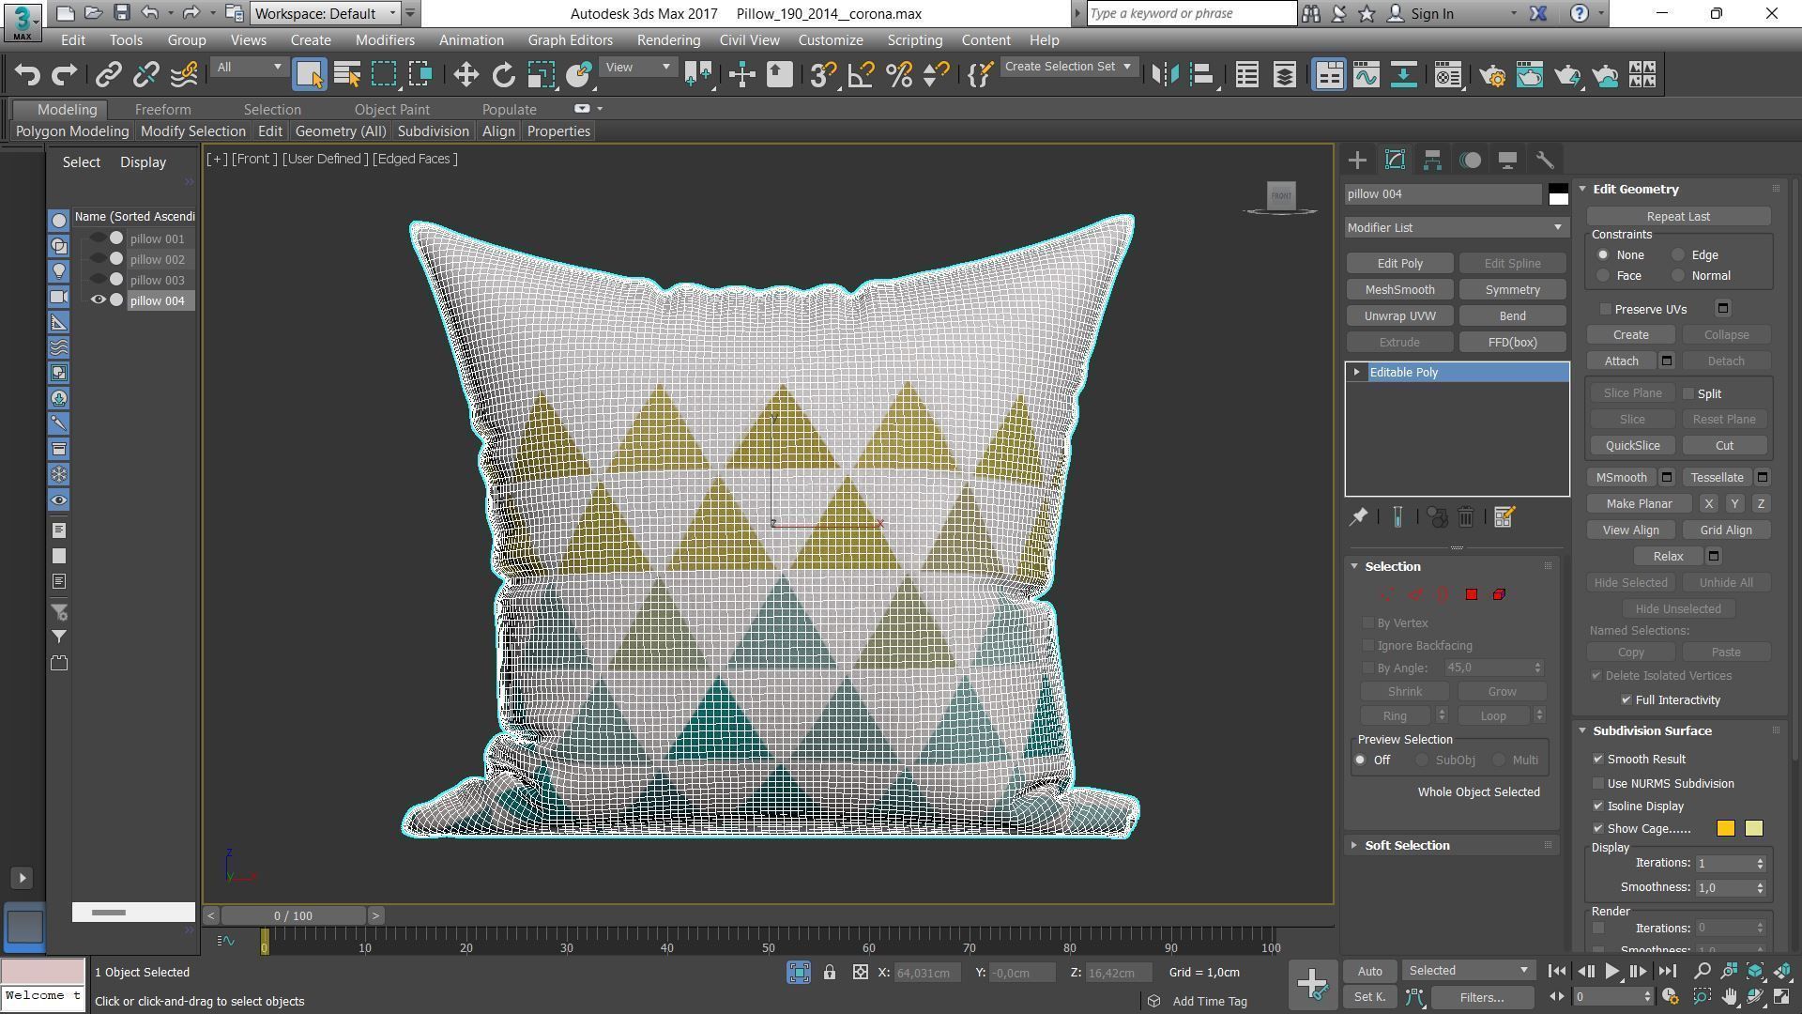Screen dimensions: 1802x1014
Task: Switch to the Create command panel
Action: point(1357,161)
